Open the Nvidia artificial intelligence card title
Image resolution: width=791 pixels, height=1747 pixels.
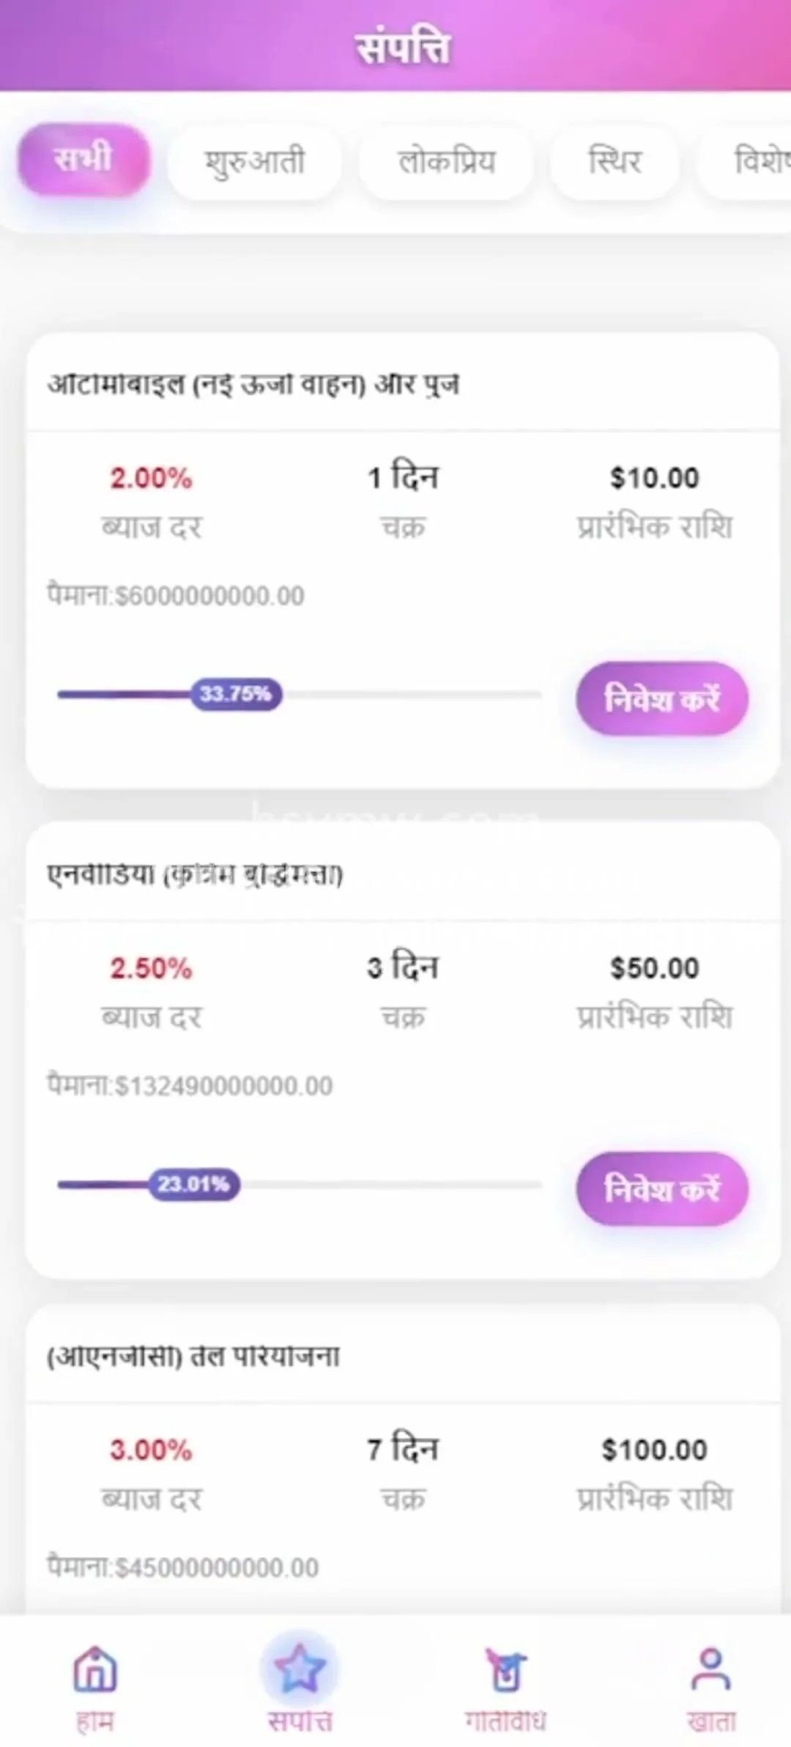(x=195, y=874)
